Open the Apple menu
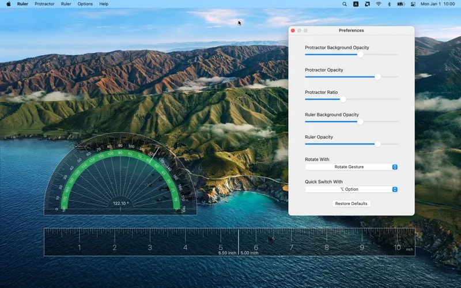461x288 pixels. (x=9, y=4)
